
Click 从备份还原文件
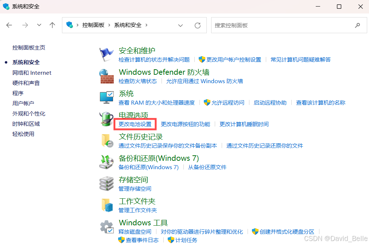click(x=207, y=167)
